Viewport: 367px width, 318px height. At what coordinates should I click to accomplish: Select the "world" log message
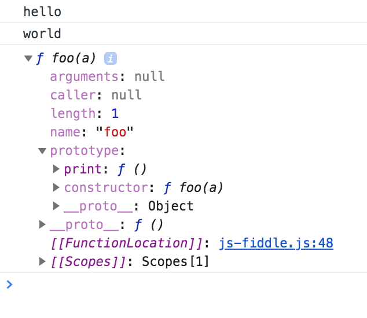click(x=42, y=34)
